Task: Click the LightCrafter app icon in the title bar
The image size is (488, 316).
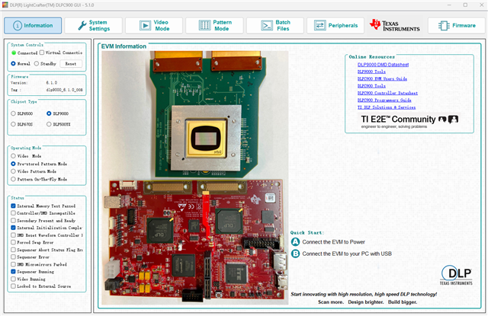Action: 5,5
